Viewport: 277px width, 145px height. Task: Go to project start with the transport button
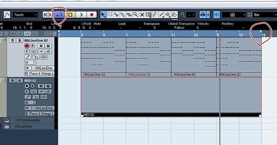[x=45, y=15]
